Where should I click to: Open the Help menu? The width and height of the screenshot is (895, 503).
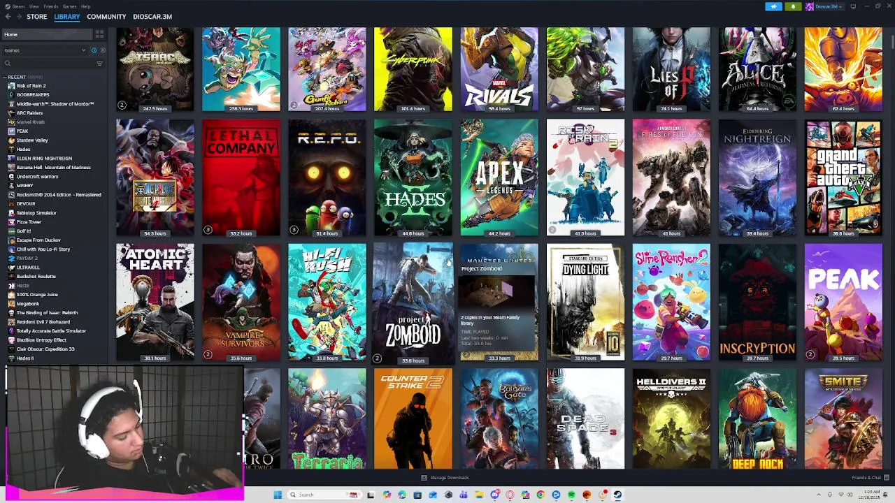(x=85, y=6)
